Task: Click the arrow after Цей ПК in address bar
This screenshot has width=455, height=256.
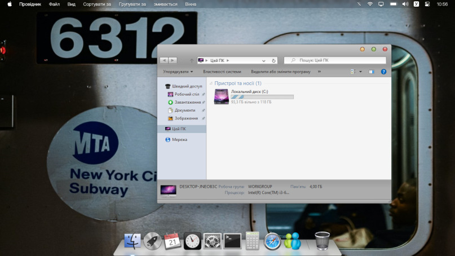Action: point(228,60)
